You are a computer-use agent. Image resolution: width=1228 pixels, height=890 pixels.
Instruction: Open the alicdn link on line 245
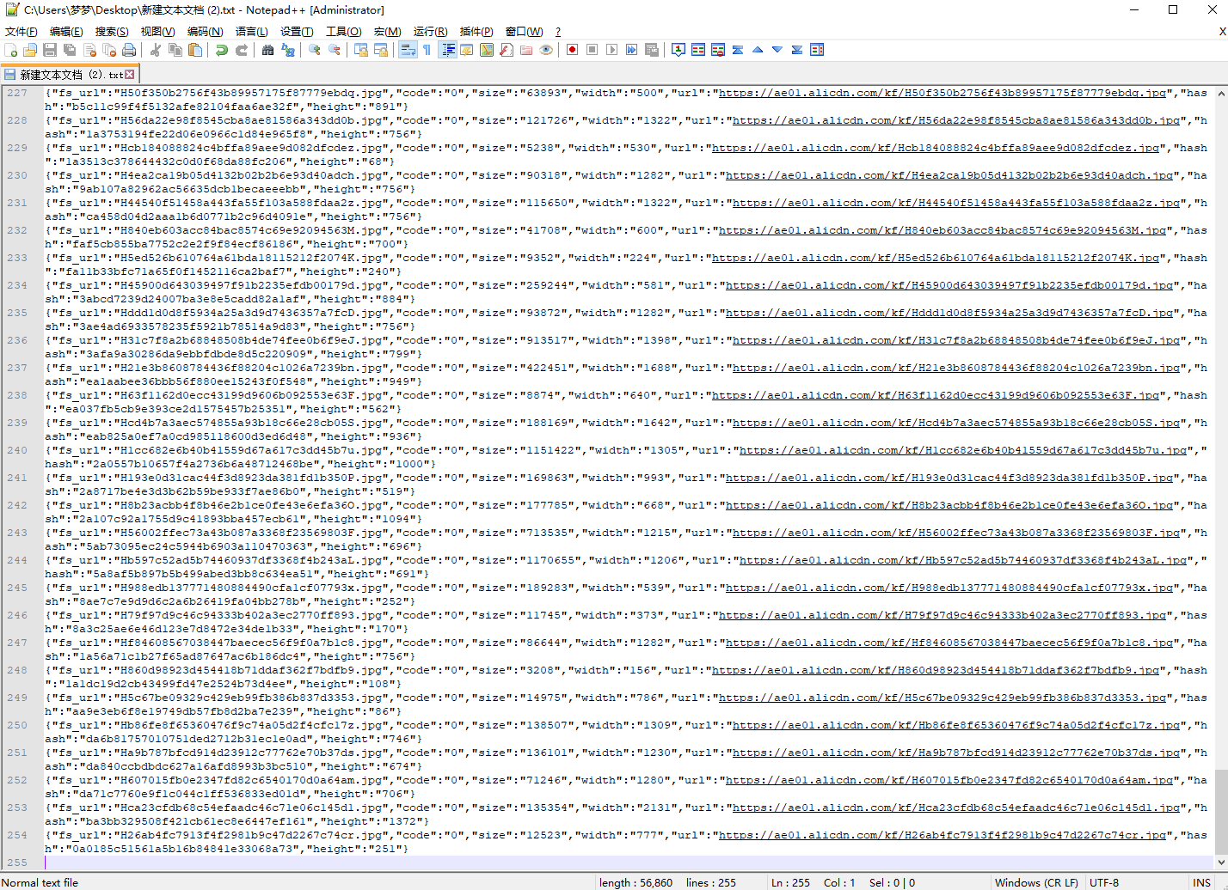pyautogui.click(x=949, y=588)
